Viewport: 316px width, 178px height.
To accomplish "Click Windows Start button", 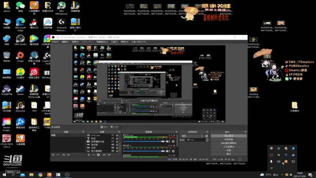I will 4,174.
